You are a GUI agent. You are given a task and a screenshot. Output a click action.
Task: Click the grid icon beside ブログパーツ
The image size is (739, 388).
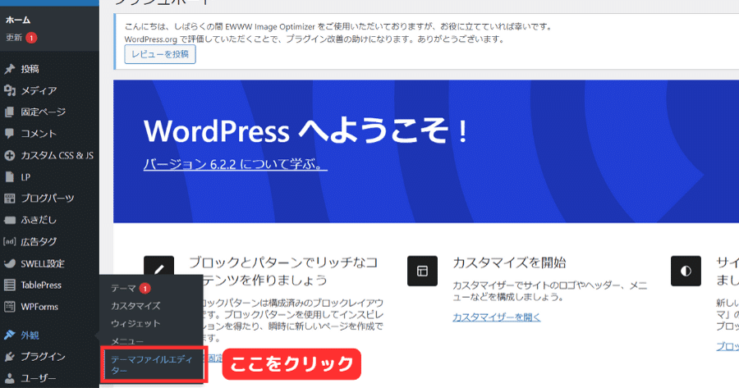point(9,199)
